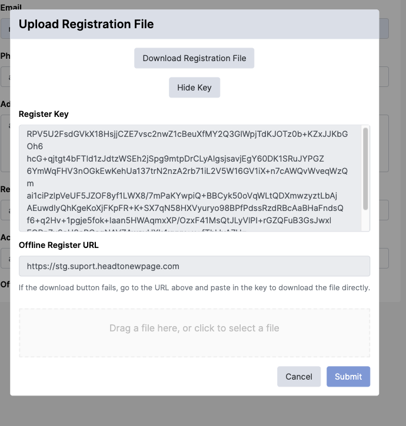The image size is (406, 426).
Task: Click the dialog header bar right of the title
Action: [265, 24]
